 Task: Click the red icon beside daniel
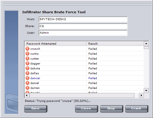27,83
